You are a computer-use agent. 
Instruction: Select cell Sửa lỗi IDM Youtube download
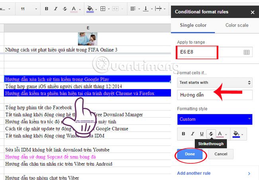[88, 150]
